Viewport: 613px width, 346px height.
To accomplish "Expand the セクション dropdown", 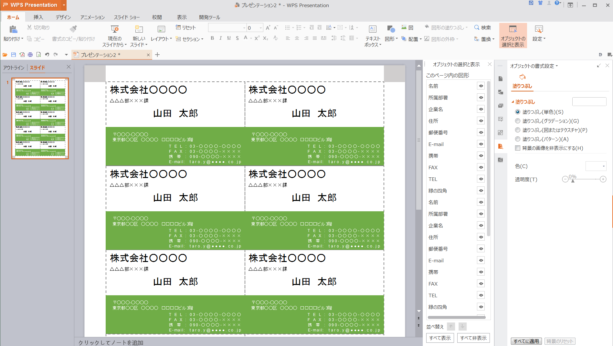I will 202,39.
